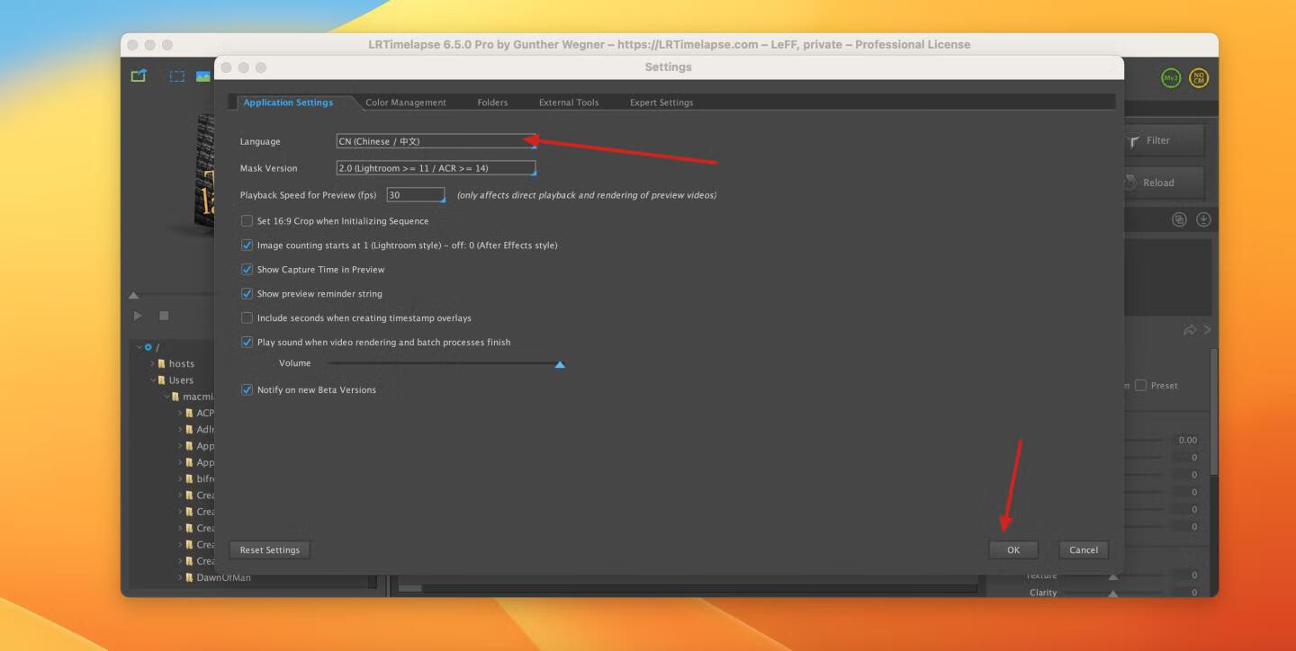Click the green Mv2 mask version badge
This screenshot has width=1296, height=651.
tap(1171, 78)
